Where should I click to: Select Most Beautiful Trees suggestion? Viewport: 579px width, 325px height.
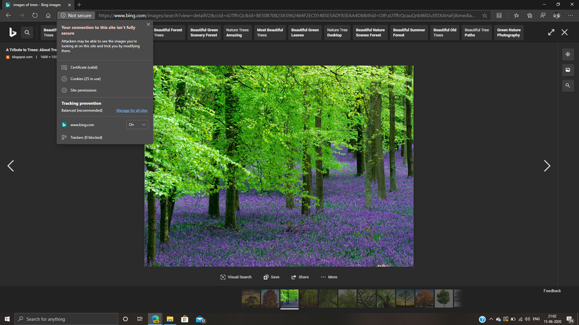tap(270, 32)
